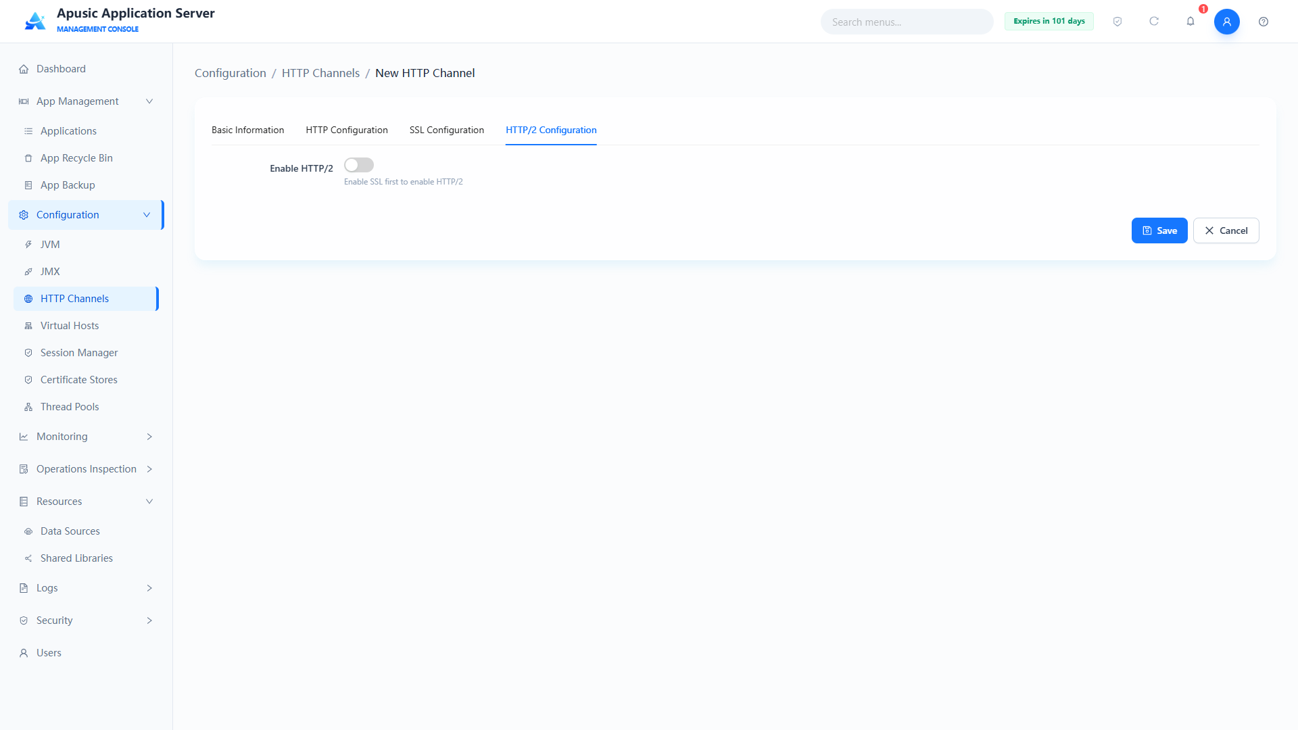Click the App Recycle Bin trash icon
The image size is (1298, 730).
coord(28,158)
